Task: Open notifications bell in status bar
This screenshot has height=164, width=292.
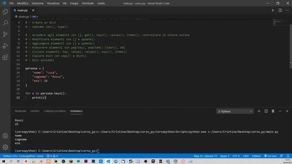Action: [x=288, y=156]
